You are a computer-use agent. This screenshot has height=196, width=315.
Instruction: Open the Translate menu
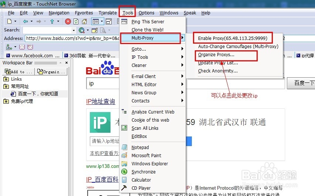pos(108,13)
